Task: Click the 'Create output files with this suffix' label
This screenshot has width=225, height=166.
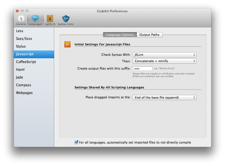Action: pos(104,69)
